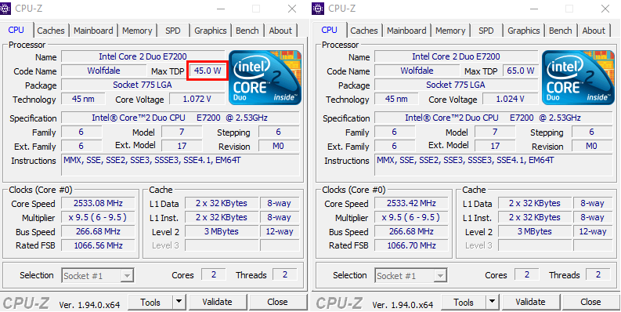Open the Socket #1 selection dropdown in left window

coord(98,275)
